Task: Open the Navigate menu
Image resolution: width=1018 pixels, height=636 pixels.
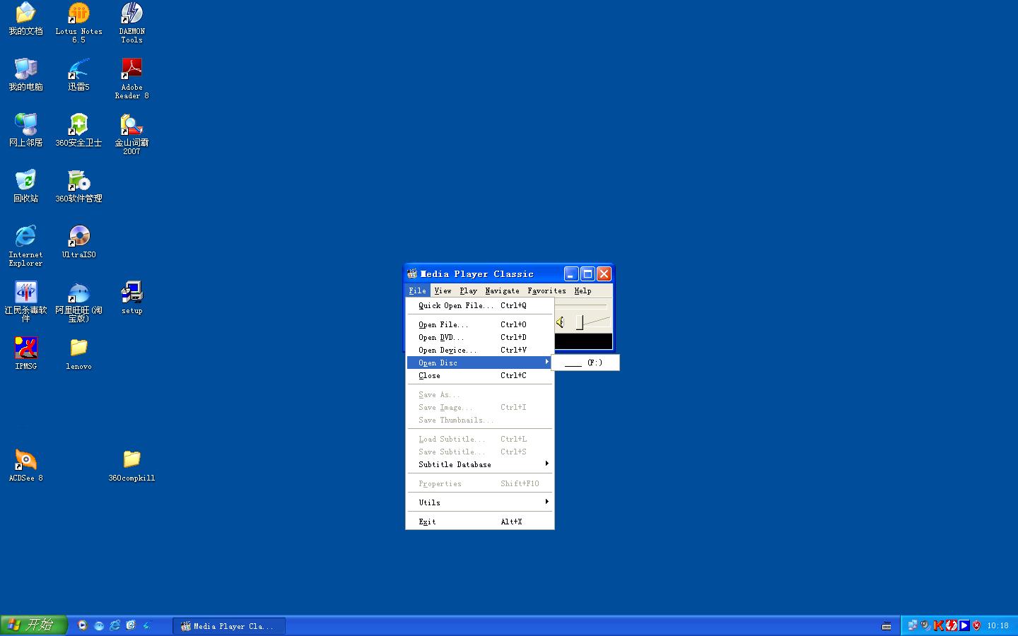Action: coord(502,290)
